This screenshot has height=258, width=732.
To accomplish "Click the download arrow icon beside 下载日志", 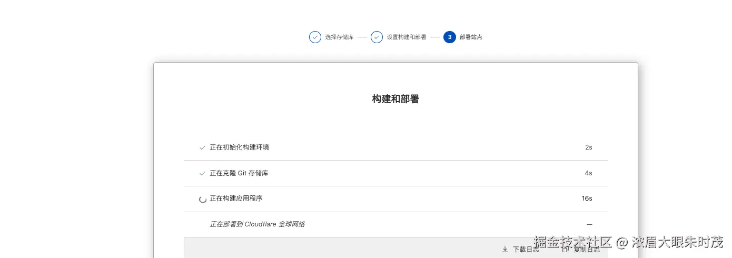I will click(x=505, y=250).
